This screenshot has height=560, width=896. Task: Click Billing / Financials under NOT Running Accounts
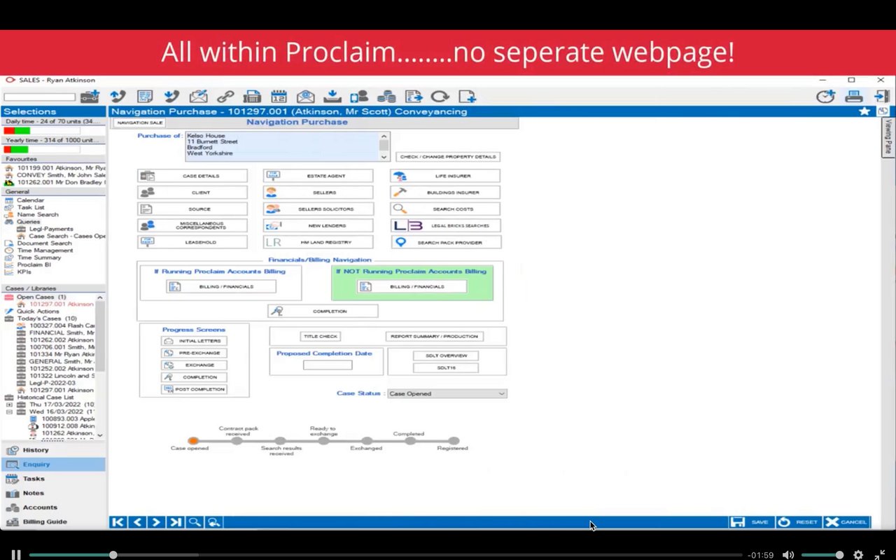(412, 286)
